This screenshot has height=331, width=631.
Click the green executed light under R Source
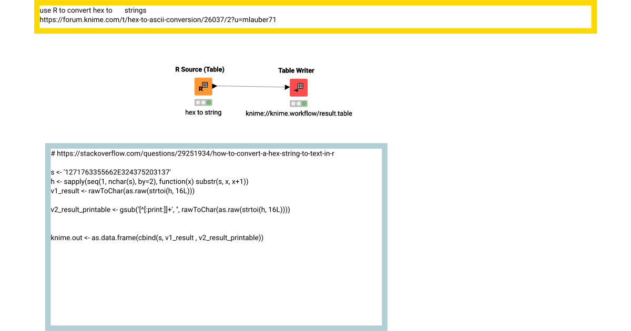[x=209, y=102]
